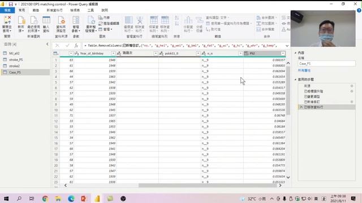The height and width of the screenshot is (203, 362).
Task: Open pslck11_0 column filter dropdown
Action: [198, 54]
